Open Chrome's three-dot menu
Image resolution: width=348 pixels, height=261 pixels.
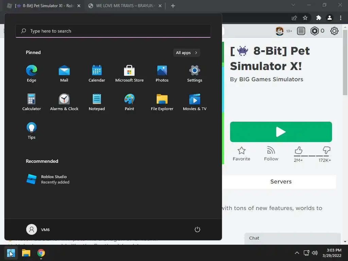(341, 18)
